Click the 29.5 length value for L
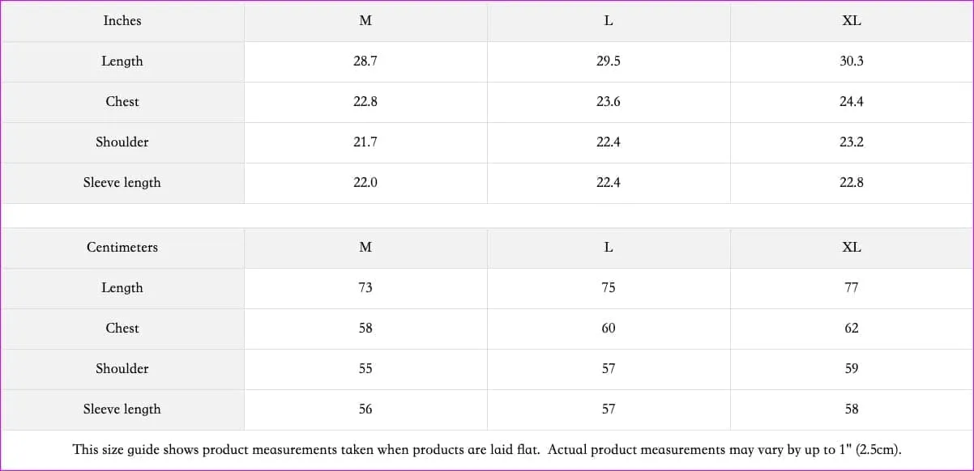974x471 pixels. click(609, 62)
